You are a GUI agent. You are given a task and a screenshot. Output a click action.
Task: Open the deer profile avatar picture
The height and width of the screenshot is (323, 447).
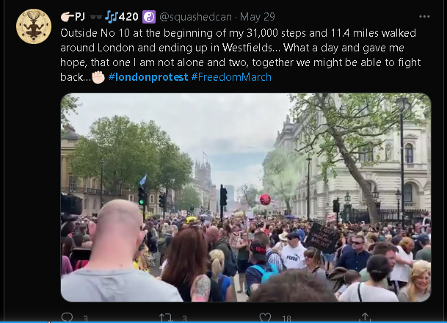pyautogui.click(x=34, y=26)
